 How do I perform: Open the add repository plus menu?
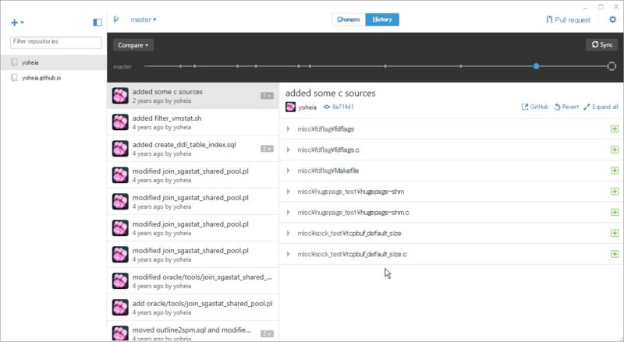click(17, 23)
